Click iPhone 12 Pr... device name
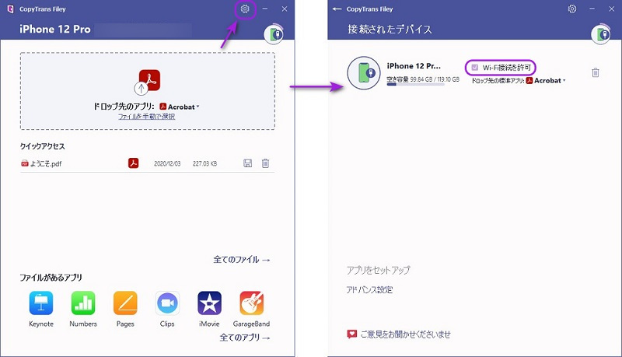This screenshot has height=357, width=622. pos(414,66)
